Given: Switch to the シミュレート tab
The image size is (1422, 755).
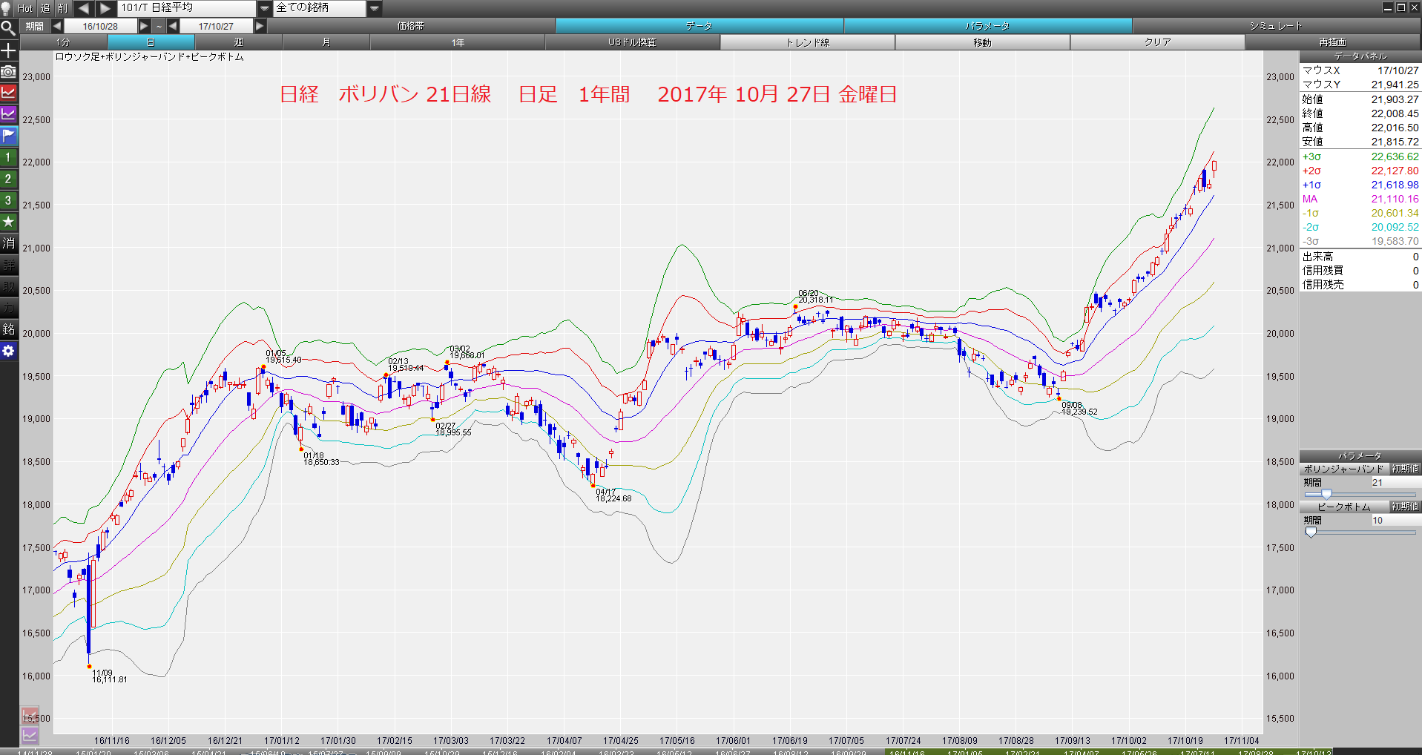Looking at the screenshot, I should 1276,26.
